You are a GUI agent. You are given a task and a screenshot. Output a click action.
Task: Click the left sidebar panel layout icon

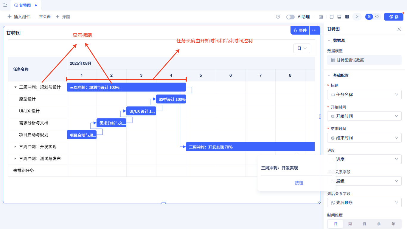click(x=332, y=17)
